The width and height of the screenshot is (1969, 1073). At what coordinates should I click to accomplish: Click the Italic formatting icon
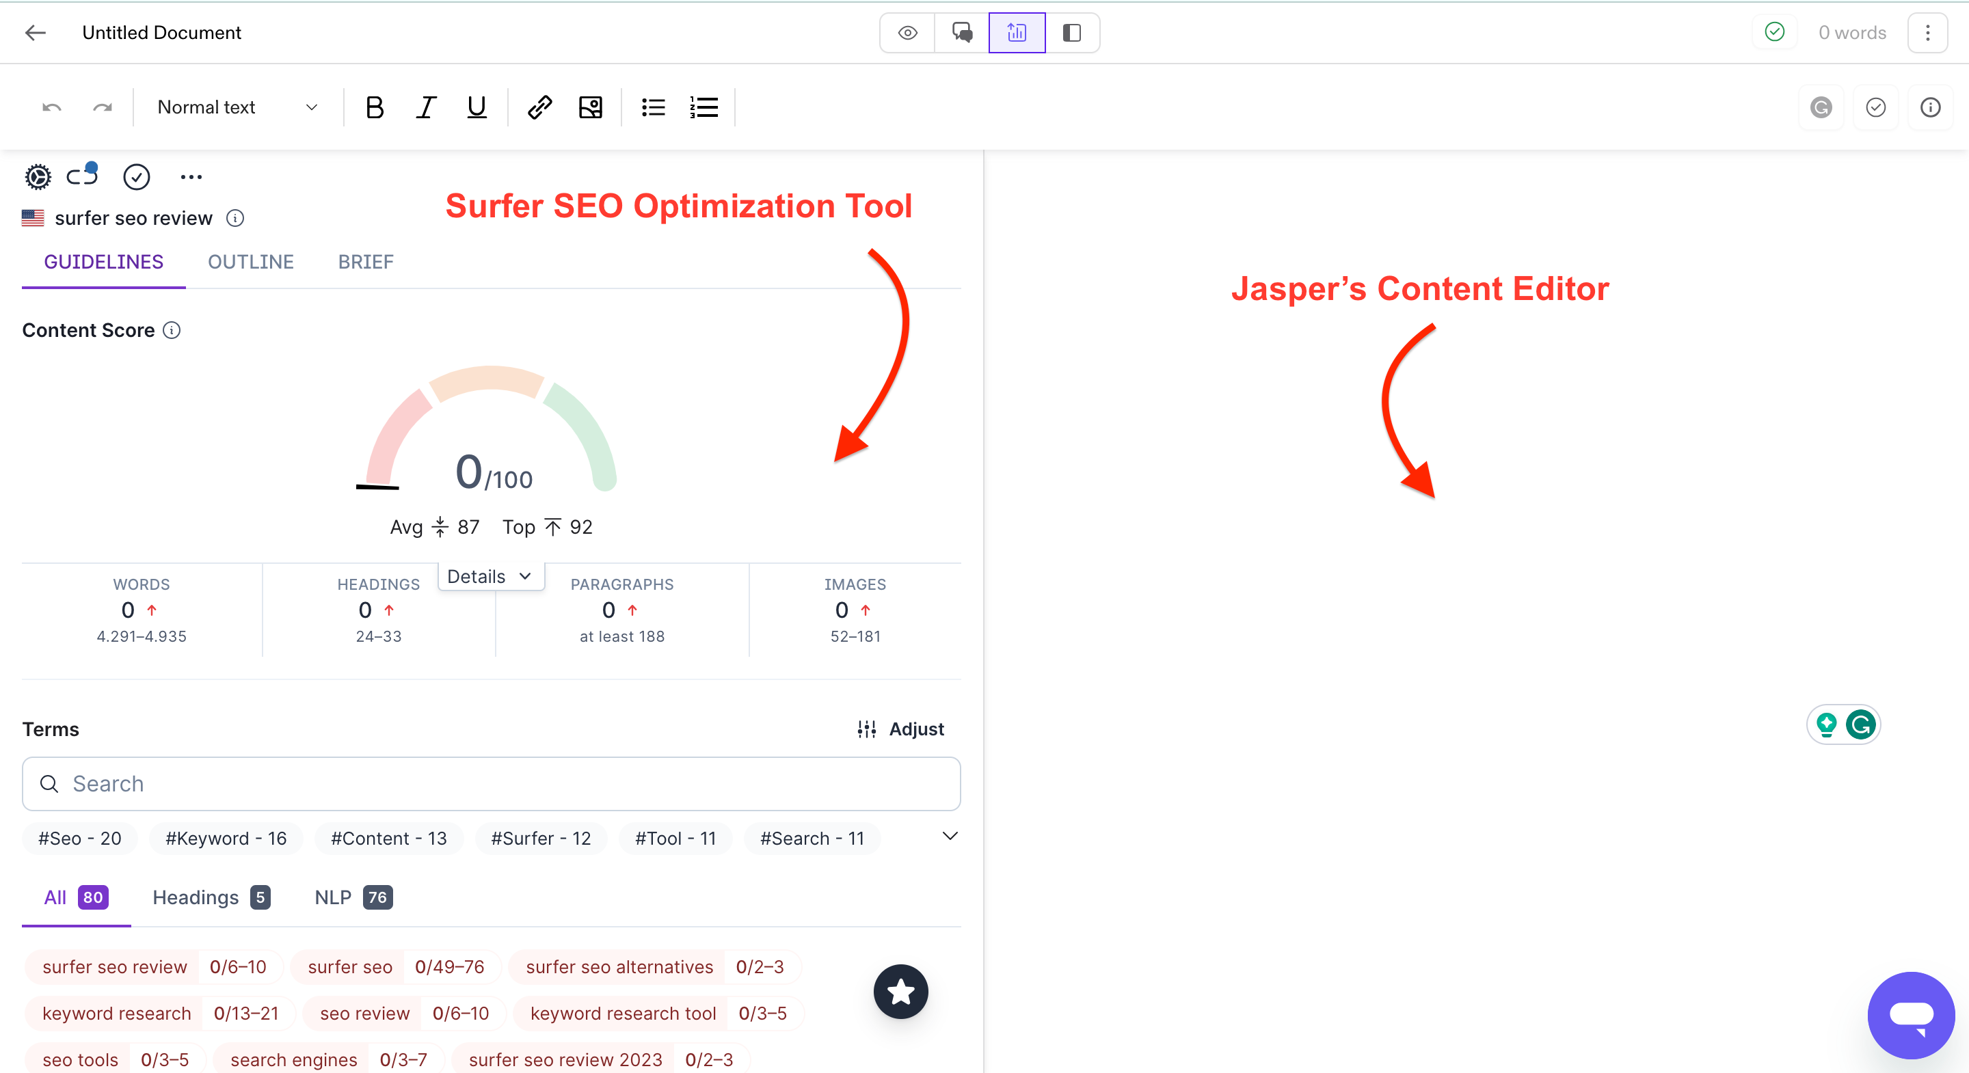click(425, 107)
